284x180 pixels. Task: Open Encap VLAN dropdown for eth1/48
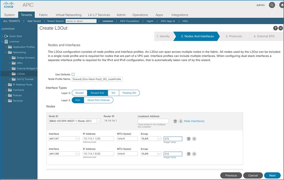[x=159, y=154]
